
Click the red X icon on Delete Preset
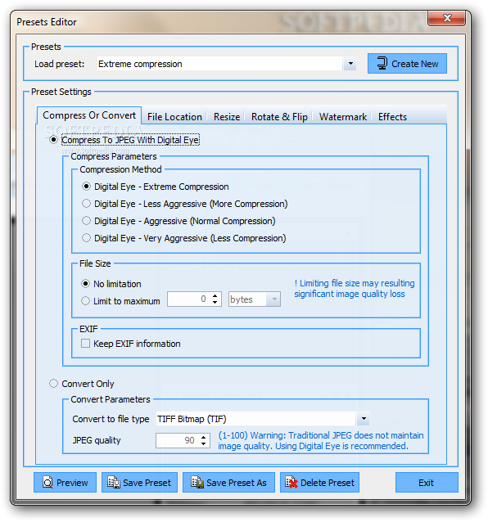click(x=291, y=483)
